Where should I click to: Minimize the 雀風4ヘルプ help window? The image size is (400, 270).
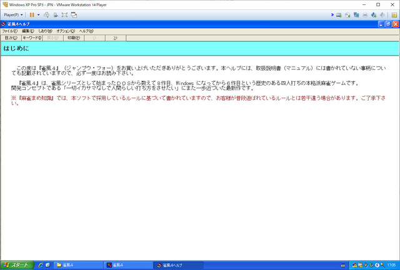click(x=381, y=24)
